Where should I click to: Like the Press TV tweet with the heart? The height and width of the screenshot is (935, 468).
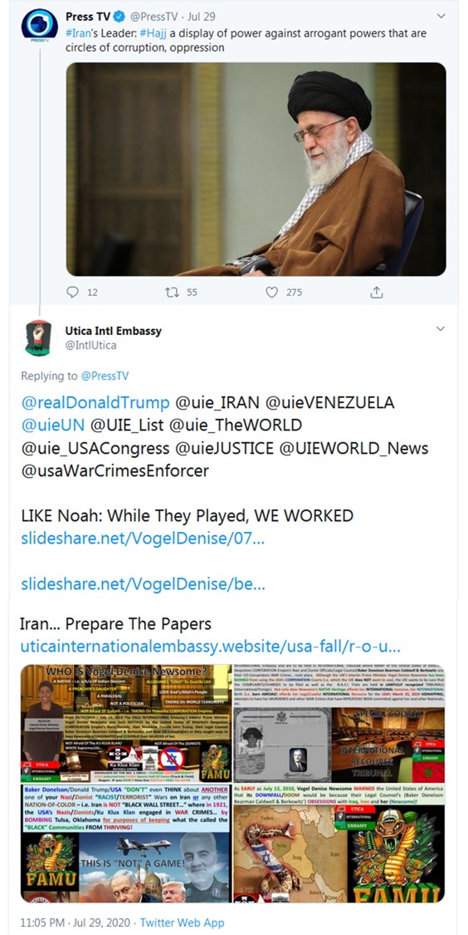pyautogui.click(x=271, y=293)
